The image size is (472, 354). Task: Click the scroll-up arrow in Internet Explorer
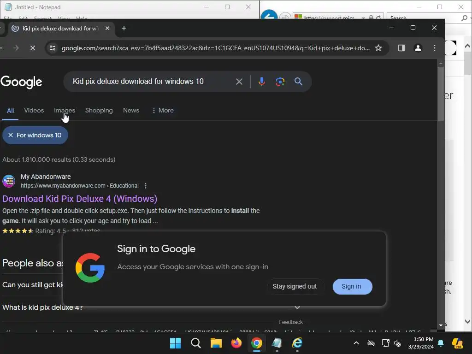[467, 46]
